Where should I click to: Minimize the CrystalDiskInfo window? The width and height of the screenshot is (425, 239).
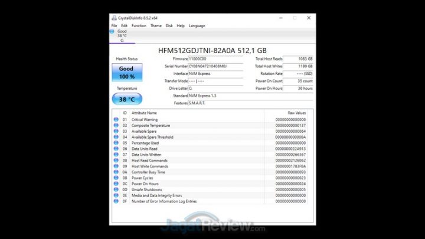pyautogui.click(x=281, y=18)
